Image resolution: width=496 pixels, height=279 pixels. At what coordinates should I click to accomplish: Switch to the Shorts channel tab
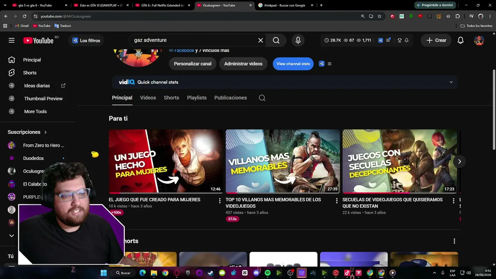[171, 98]
